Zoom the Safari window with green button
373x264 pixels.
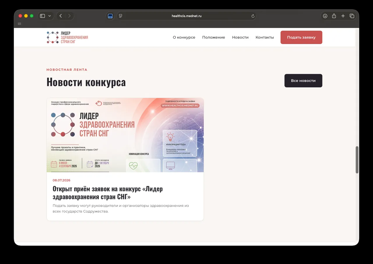[32, 16]
